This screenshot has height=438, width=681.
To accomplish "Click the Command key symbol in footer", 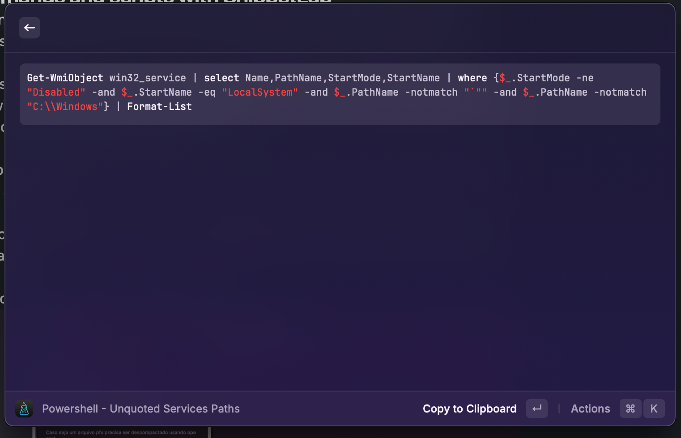I will pos(630,409).
